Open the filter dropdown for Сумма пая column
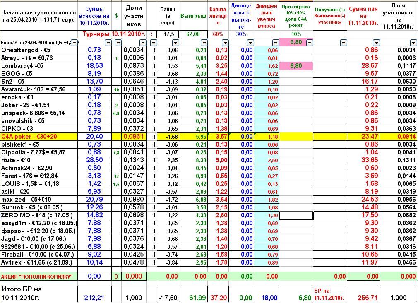The image size is (418, 303). 376,43
